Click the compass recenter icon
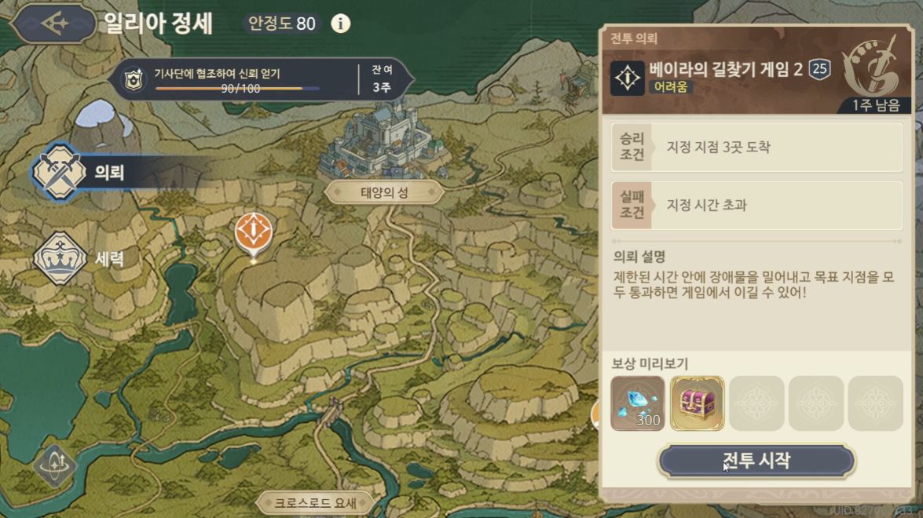923x518 pixels. click(x=54, y=465)
